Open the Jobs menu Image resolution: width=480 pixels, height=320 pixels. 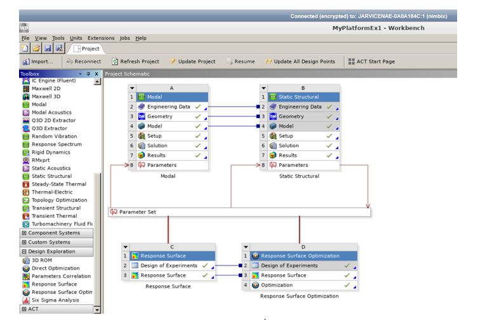pos(124,38)
